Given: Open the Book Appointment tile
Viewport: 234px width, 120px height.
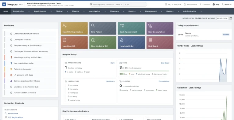Looking at the screenshot, I should 131,28.
